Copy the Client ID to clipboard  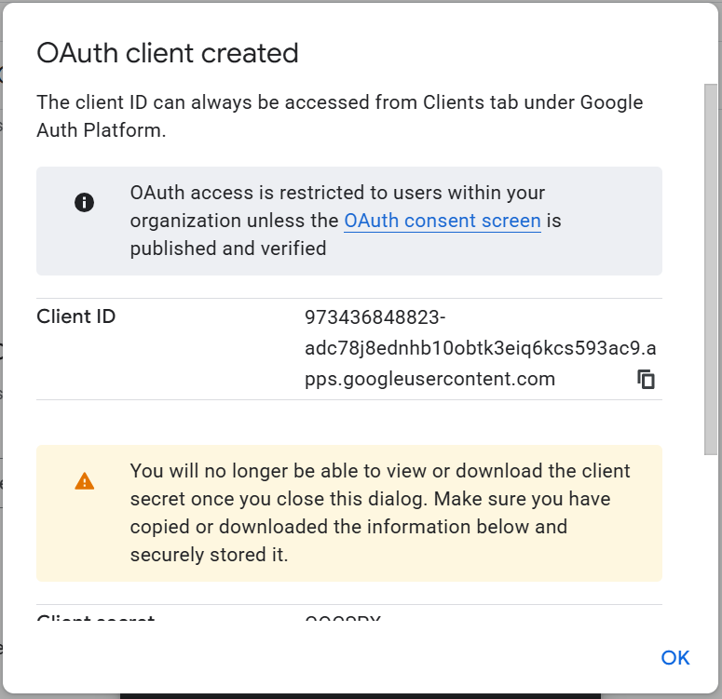(646, 379)
